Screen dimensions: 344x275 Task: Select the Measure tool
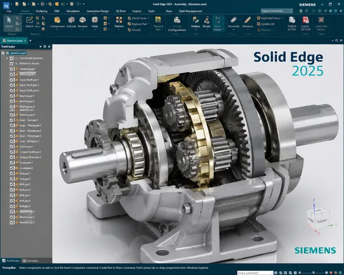[248, 22]
